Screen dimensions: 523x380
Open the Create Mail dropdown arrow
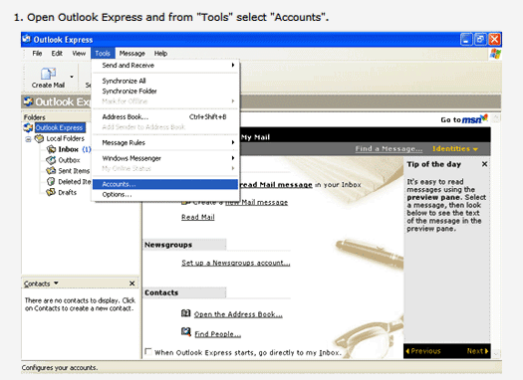tap(72, 77)
